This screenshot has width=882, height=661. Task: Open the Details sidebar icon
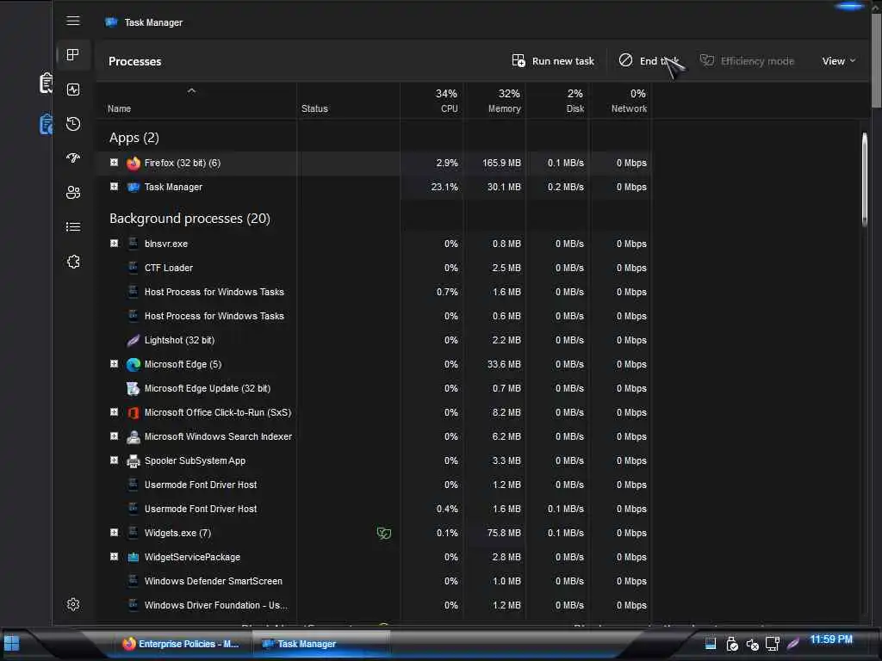(x=73, y=227)
